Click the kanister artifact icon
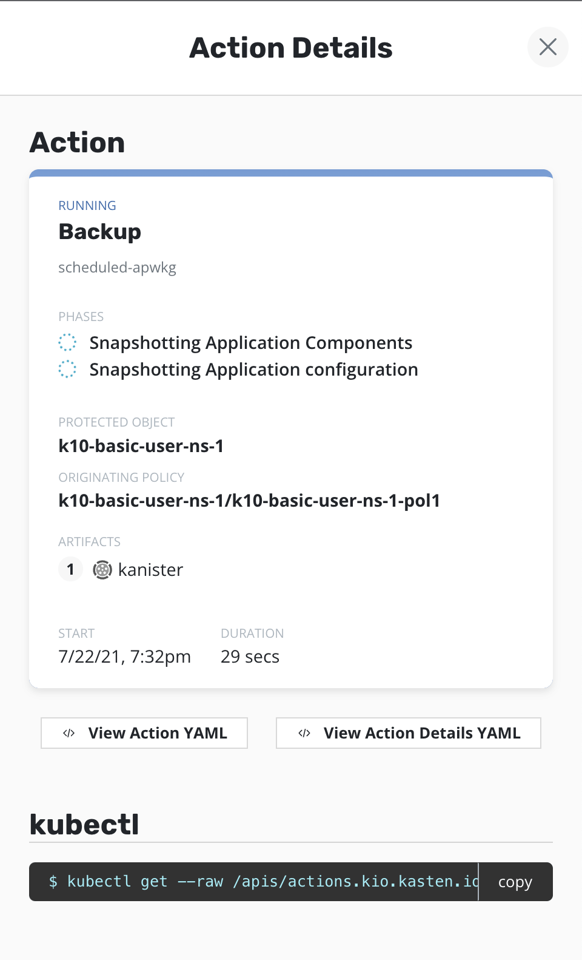This screenshot has width=582, height=960. 102,570
